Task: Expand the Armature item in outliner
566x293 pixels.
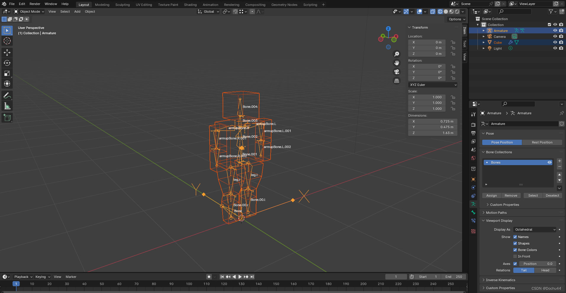Action: click(484, 30)
